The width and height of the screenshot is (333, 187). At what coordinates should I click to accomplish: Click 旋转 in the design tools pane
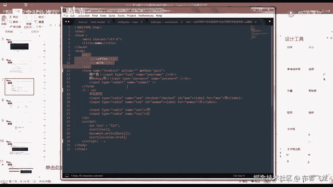point(311,112)
